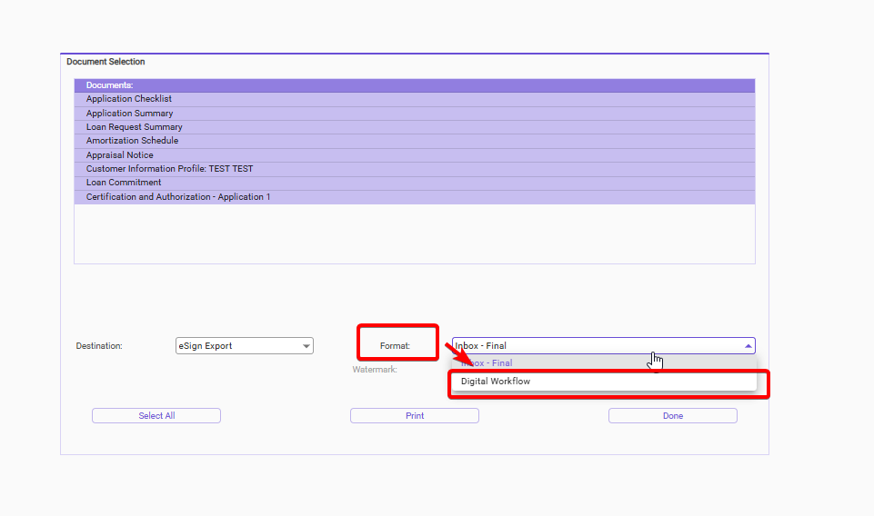The image size is (874, 516).
Task: Click the empty area below the document list
Action: [x=414, y=233]
